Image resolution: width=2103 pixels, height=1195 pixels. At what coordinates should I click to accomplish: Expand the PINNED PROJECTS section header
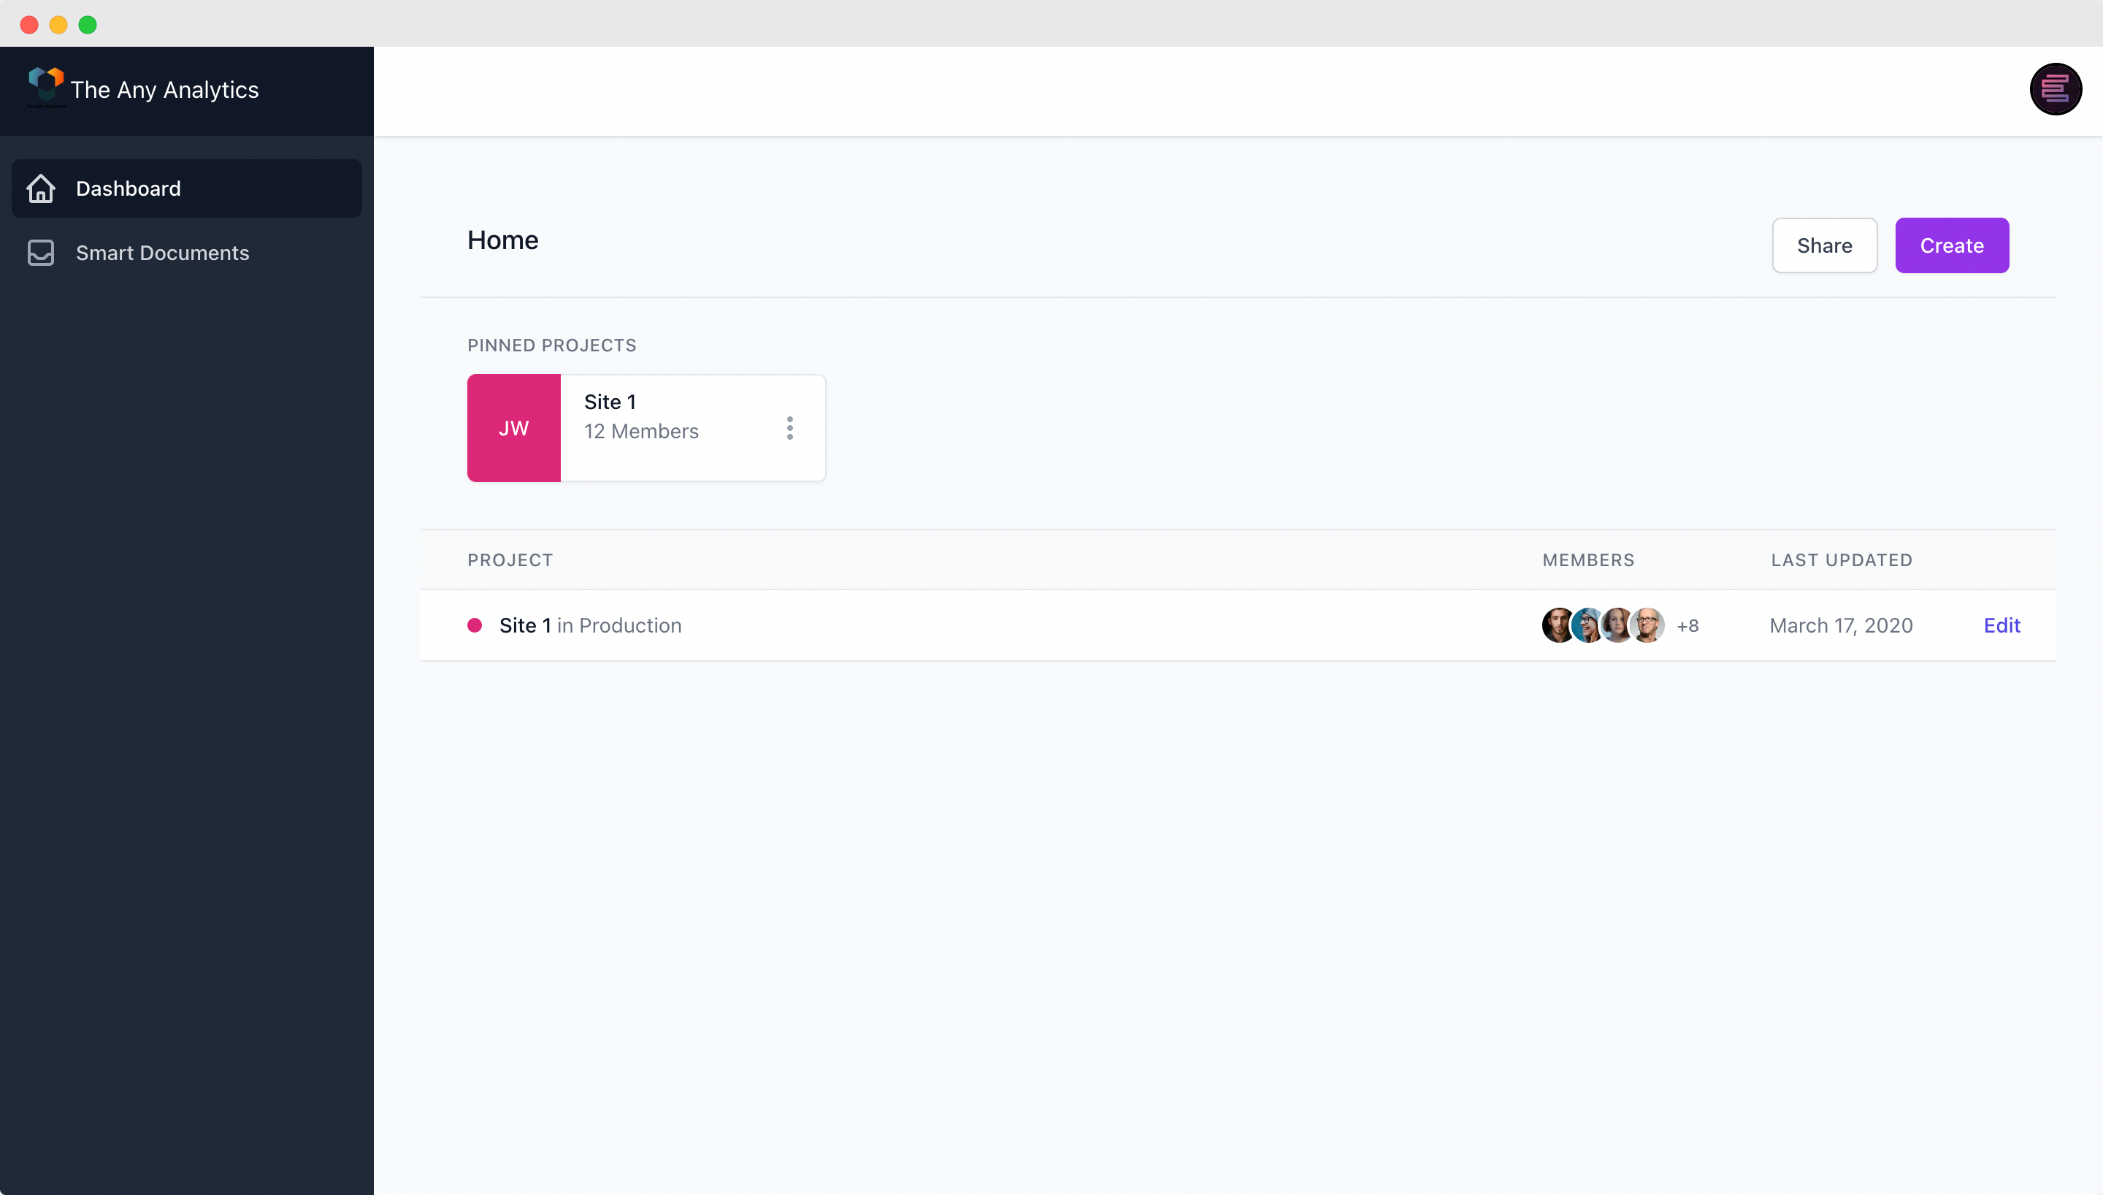pos(551,345)
